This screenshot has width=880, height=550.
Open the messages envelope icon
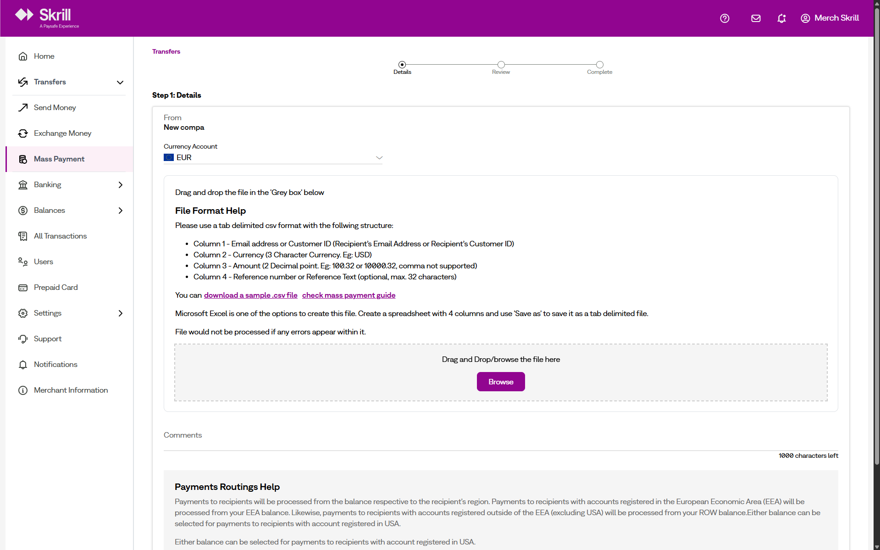pyautogui.click(x=755, y=18)
